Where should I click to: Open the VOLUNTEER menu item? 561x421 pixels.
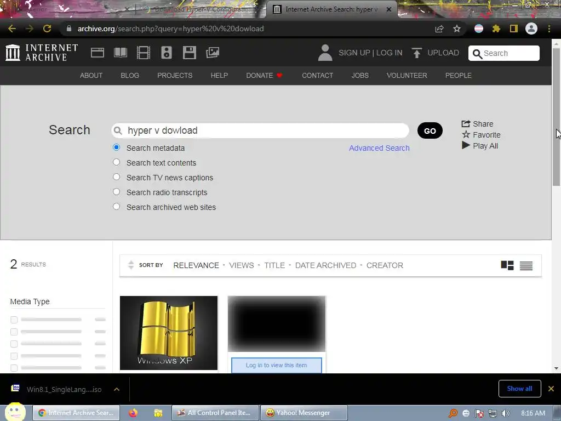407,76
